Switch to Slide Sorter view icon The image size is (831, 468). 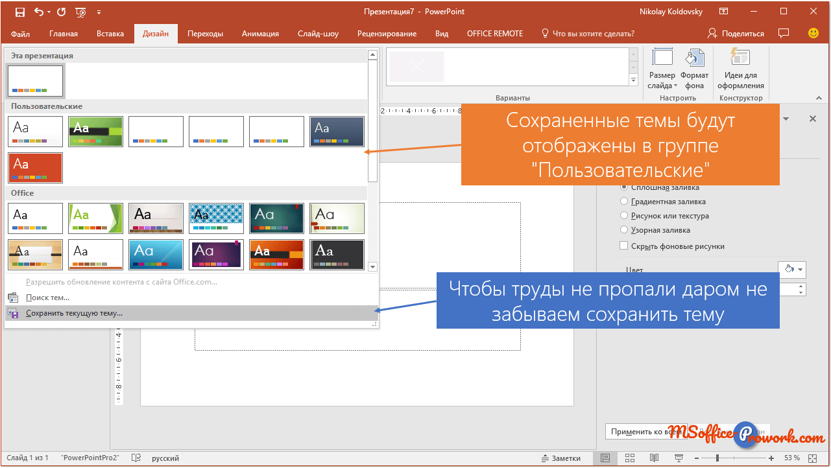(x=631, y=458)
